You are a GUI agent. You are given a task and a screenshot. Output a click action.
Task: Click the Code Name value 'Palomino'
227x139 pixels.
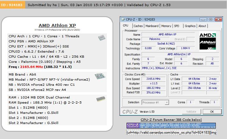[155, 39]
